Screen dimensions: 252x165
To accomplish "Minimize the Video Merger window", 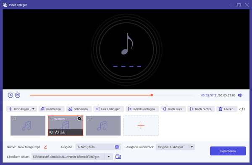I will (231, 5).
